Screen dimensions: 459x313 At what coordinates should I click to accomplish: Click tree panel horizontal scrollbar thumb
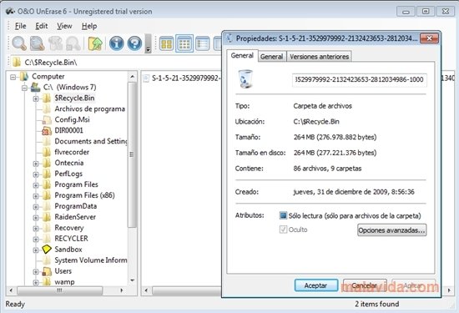60,290
